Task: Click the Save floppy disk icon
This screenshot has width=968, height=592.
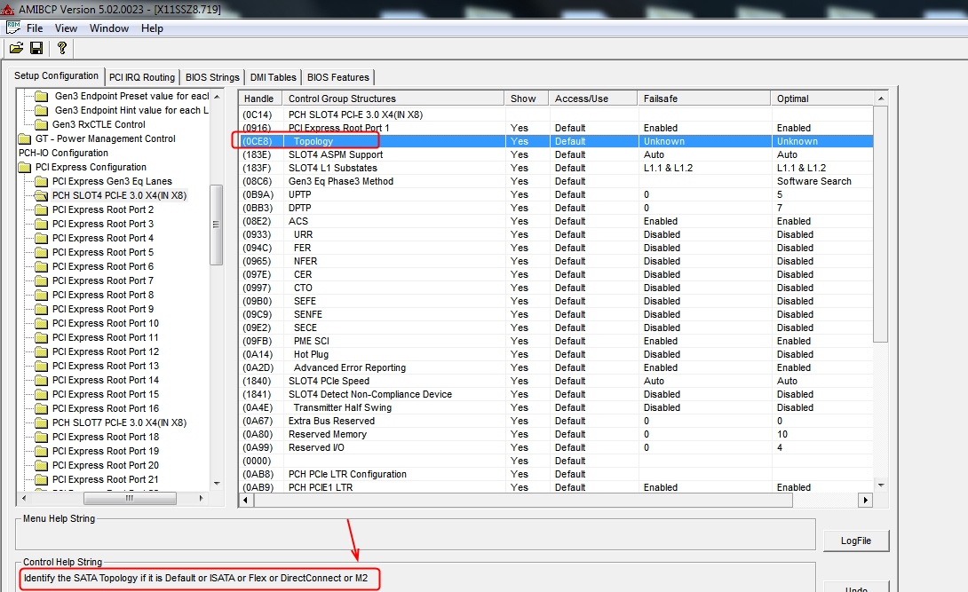Action: [x=36, y=48]
